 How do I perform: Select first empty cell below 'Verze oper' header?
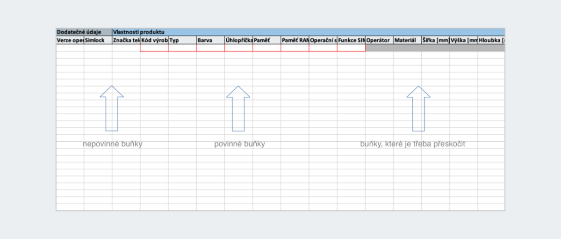click(x=70, y=48)
